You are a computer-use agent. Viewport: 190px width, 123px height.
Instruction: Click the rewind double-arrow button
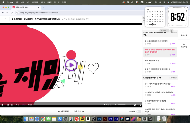7,105
